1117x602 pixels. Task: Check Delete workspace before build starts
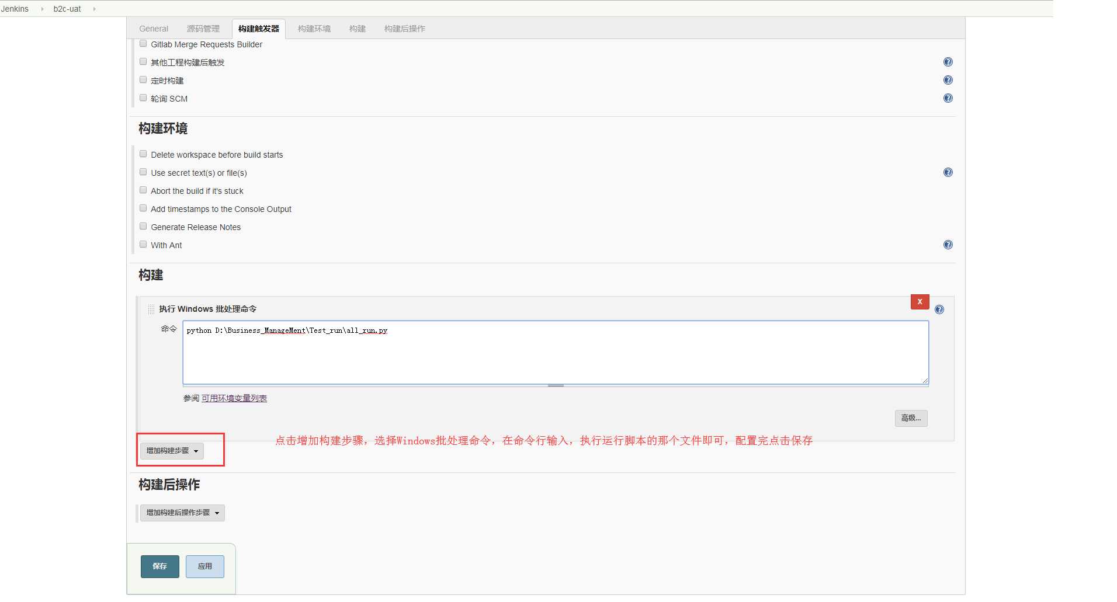tap(143, 154)
